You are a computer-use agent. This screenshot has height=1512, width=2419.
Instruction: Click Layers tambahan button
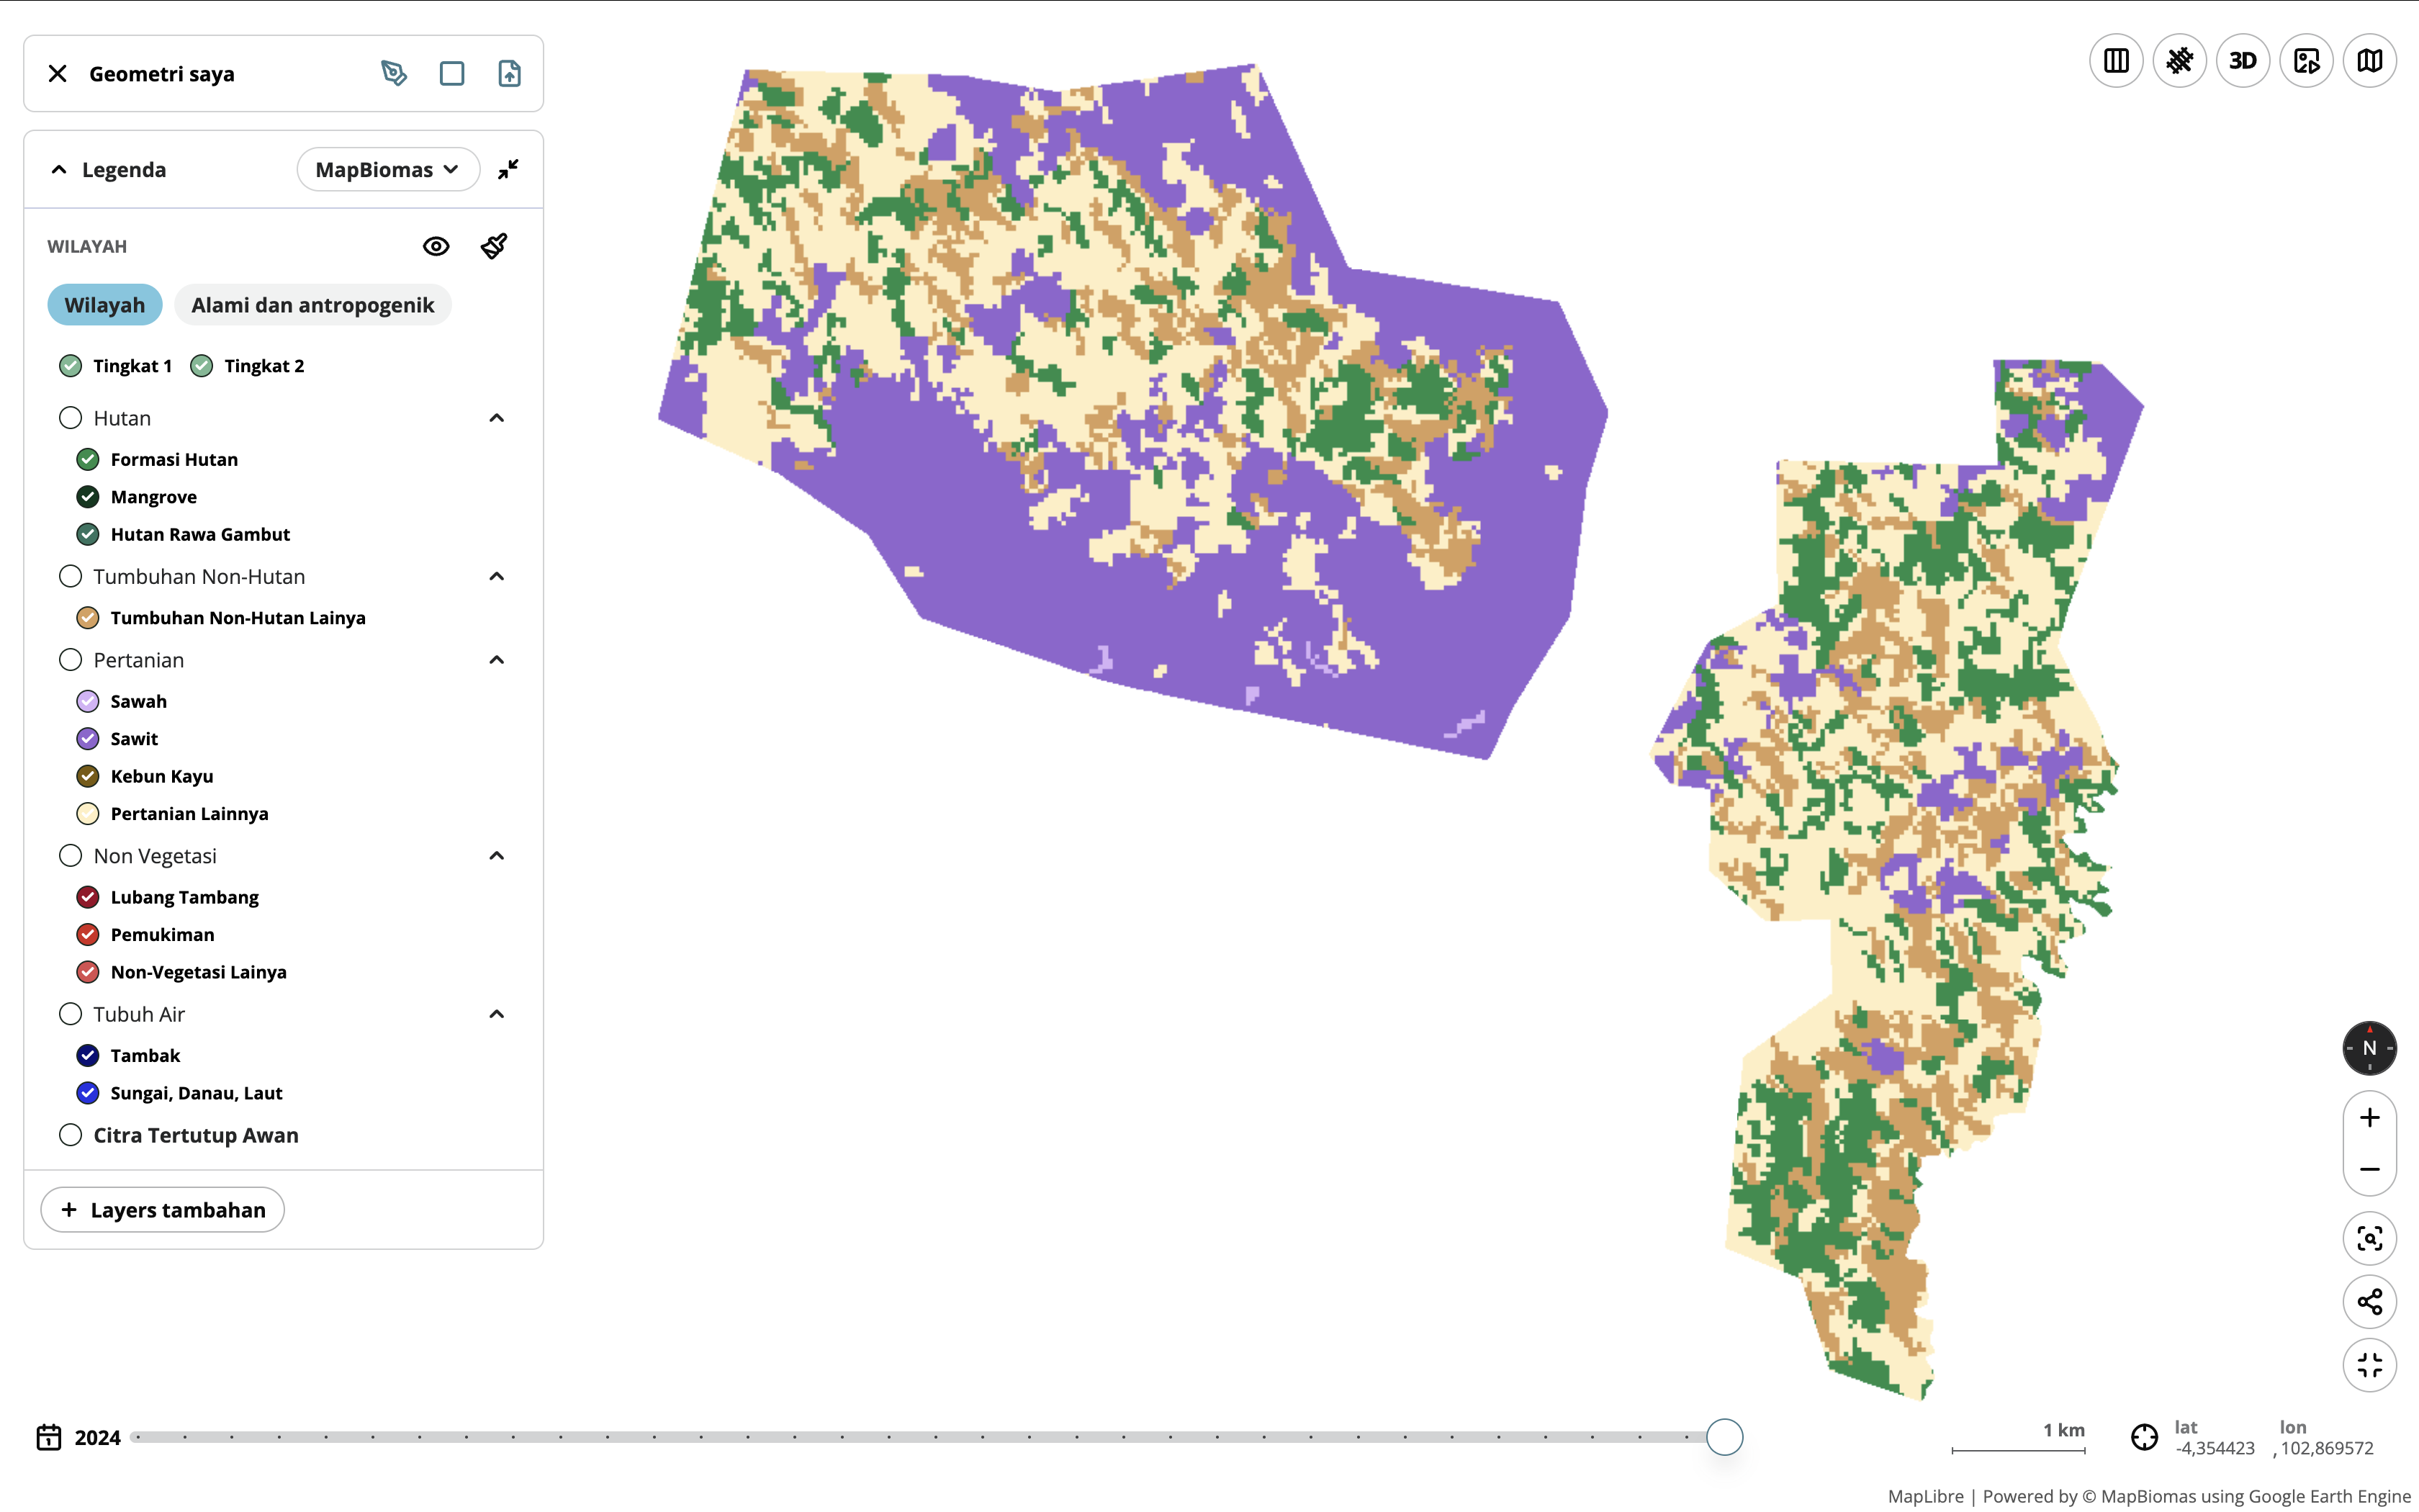(x=163, y=1210)
